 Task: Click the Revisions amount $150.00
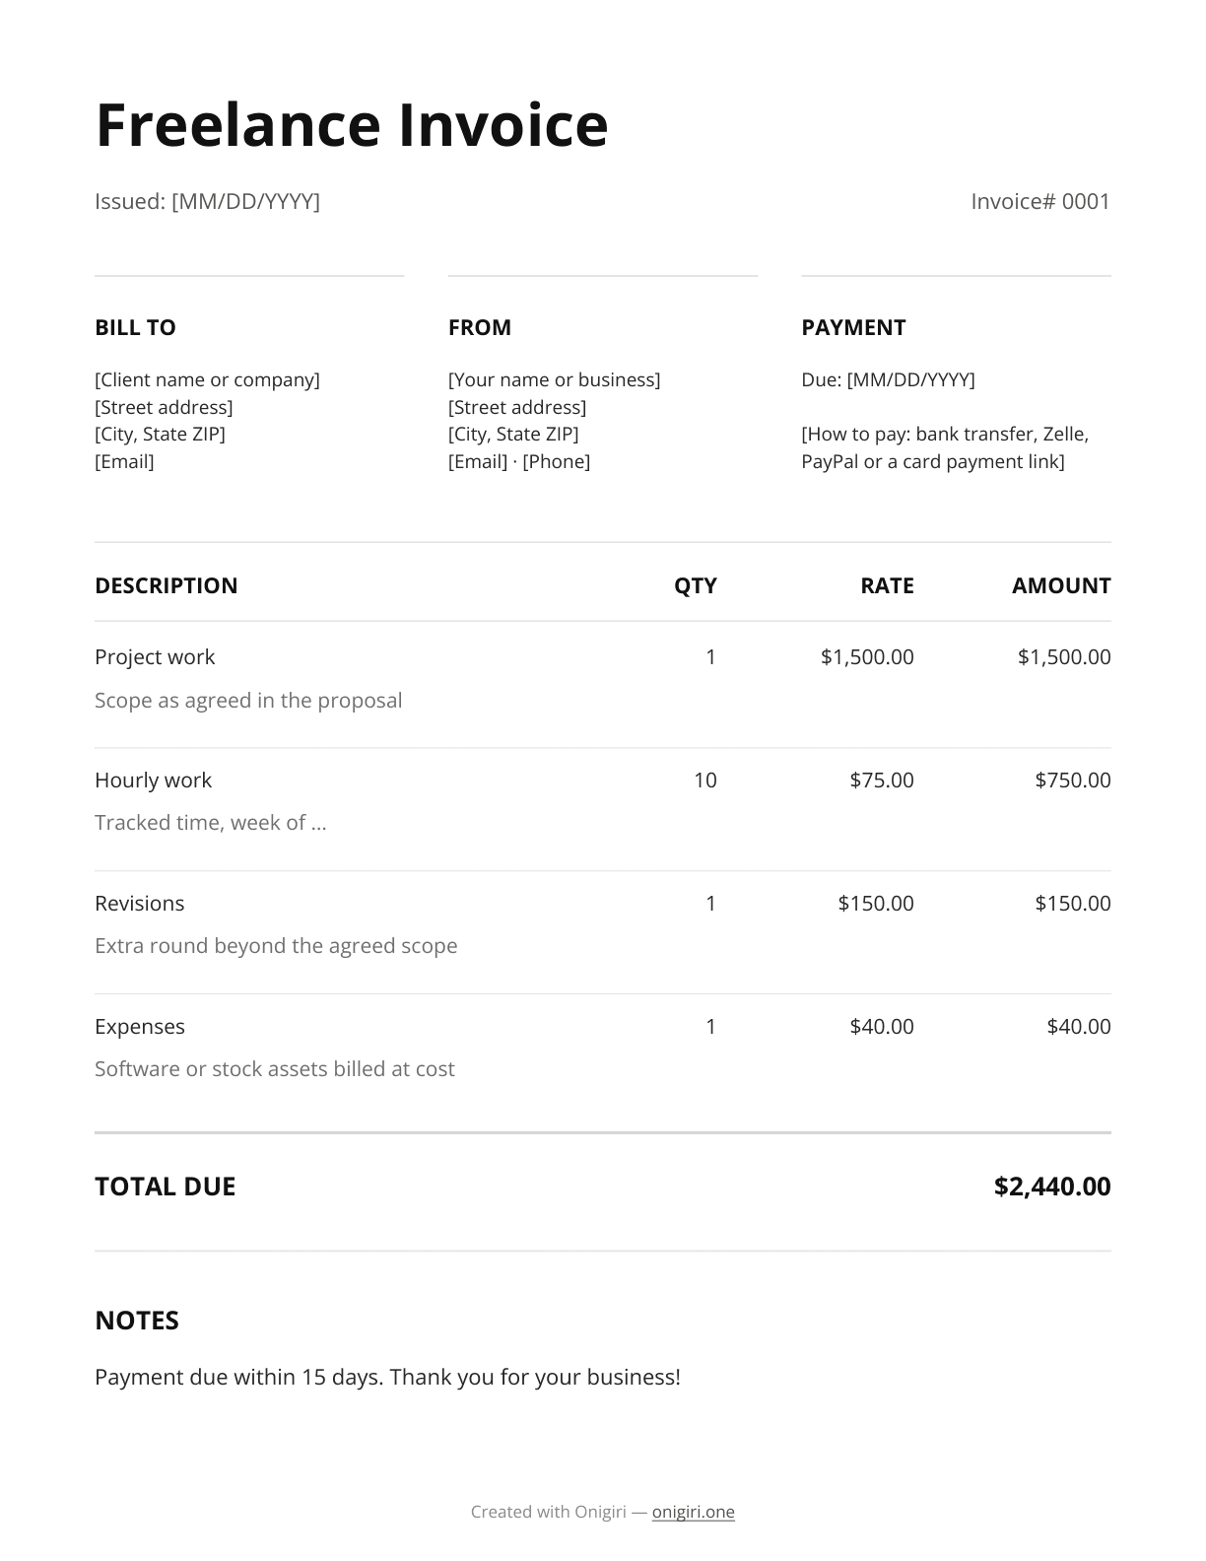tap(1073, 903)
